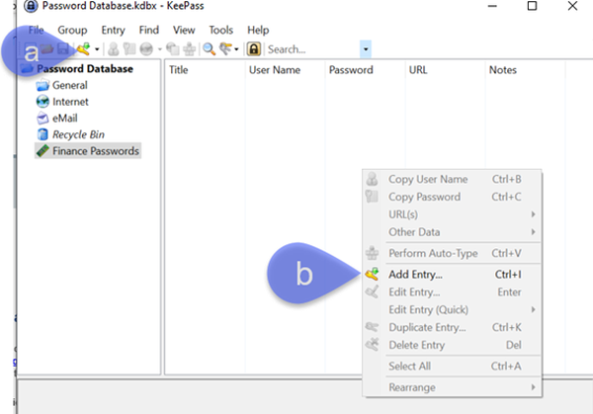Click the Add Entry key icon in toolbar

83,48
